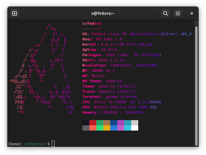Click the red color block
This screenshot has width=206, height=155.
click(93, 123)
